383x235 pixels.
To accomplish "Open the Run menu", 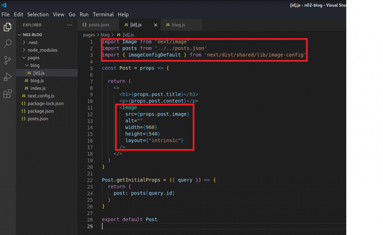I will pos(84,15).
